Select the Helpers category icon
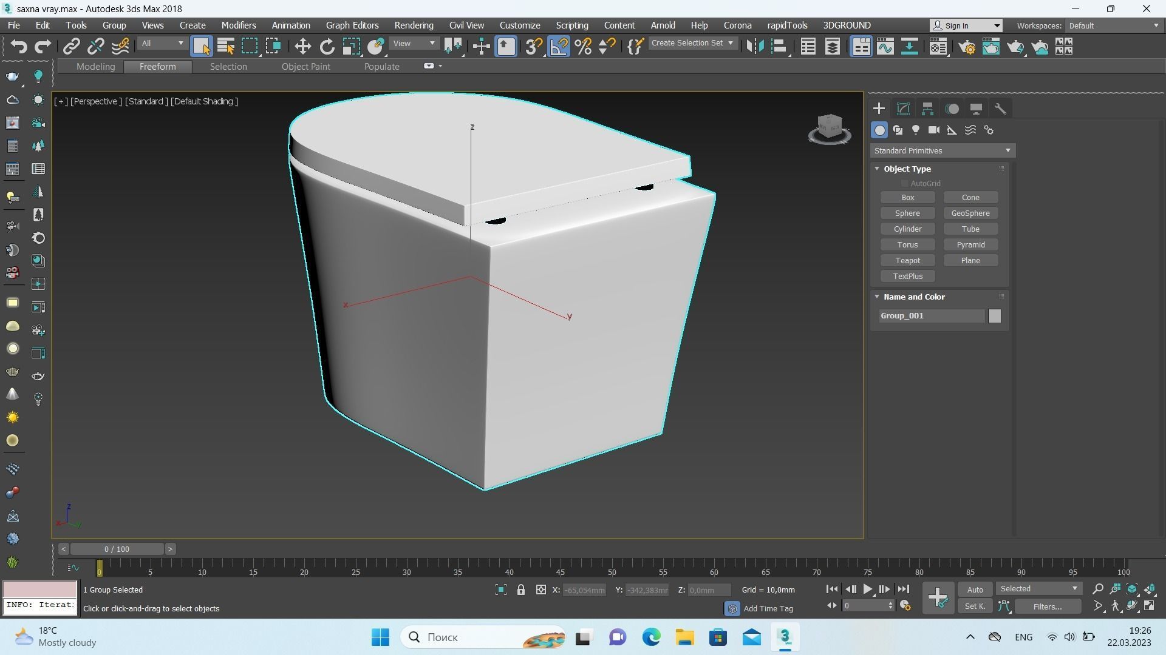1166x655 pixels. [x=952, y=130]
